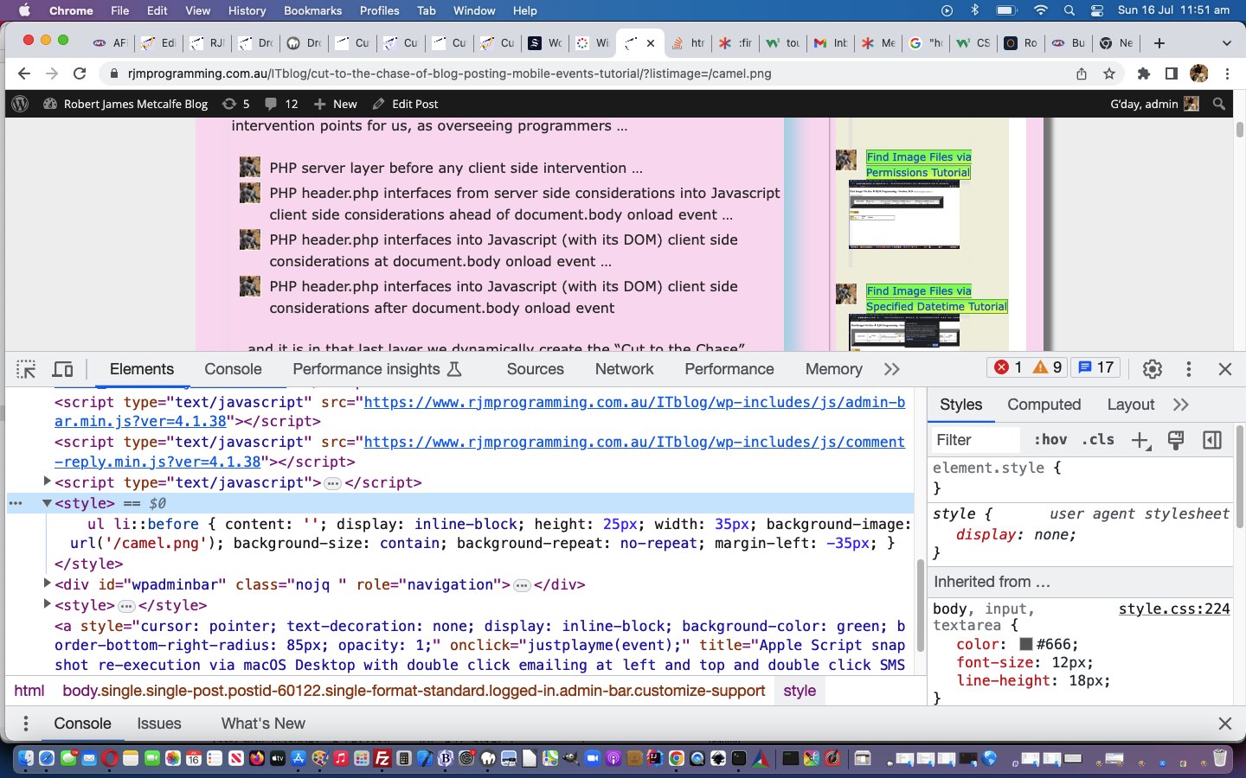Show more Styles sidebar tabs

[1181, 405]
